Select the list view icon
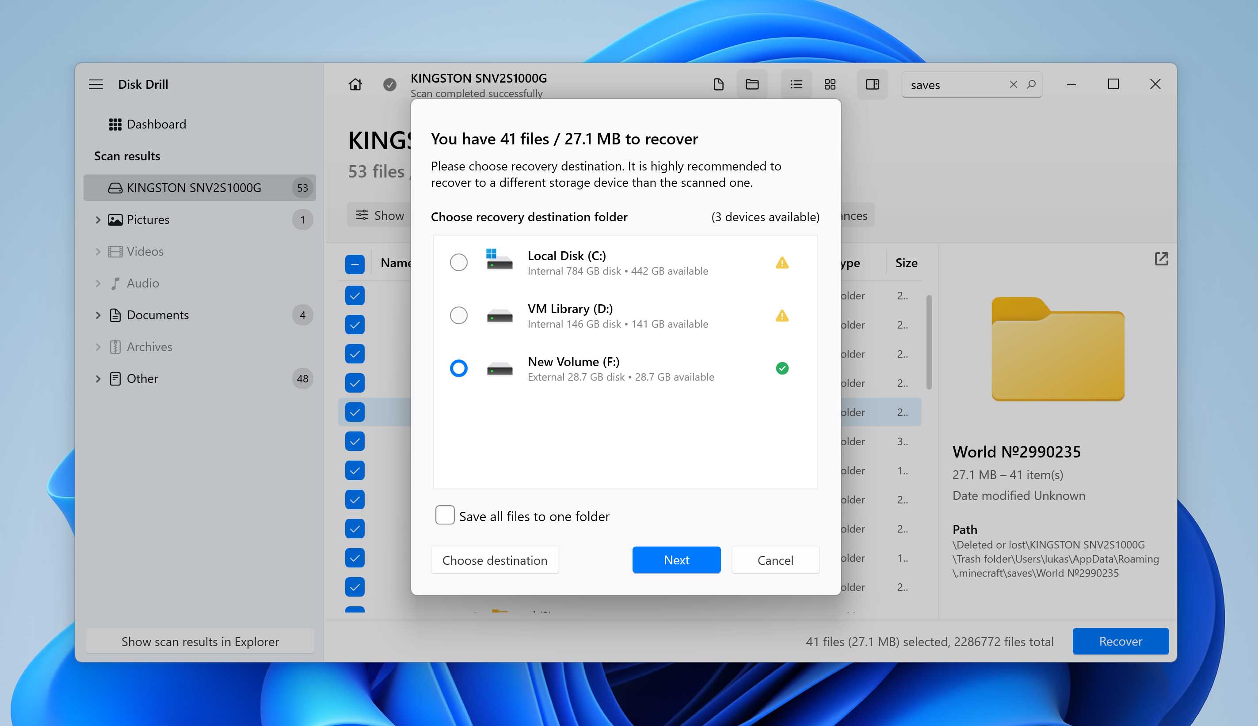 [x=796, y=84]
